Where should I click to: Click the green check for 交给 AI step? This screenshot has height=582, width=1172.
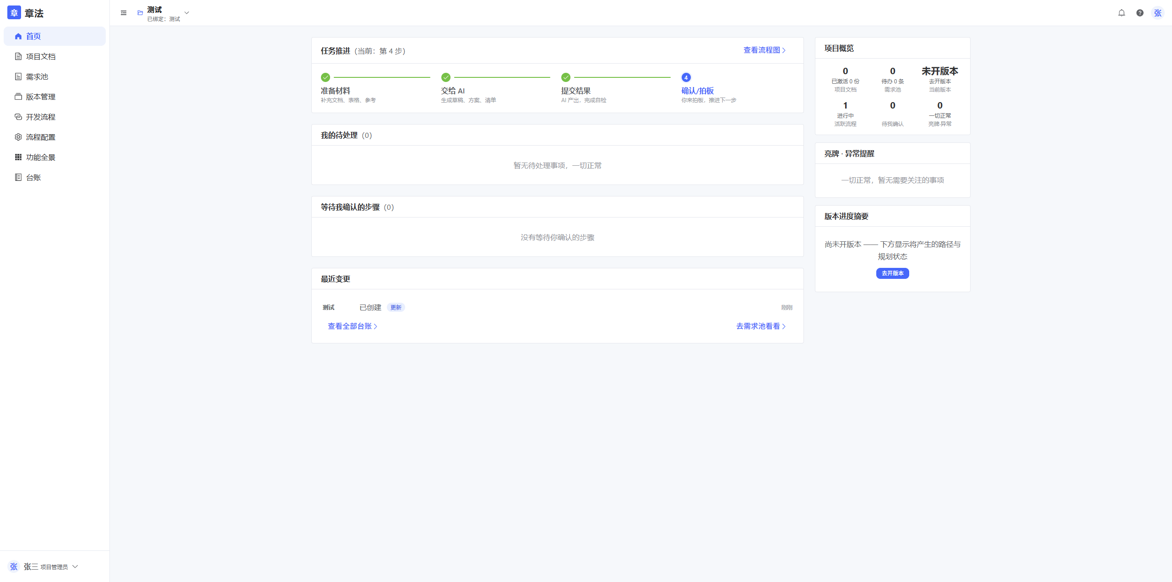click(446, 77)
